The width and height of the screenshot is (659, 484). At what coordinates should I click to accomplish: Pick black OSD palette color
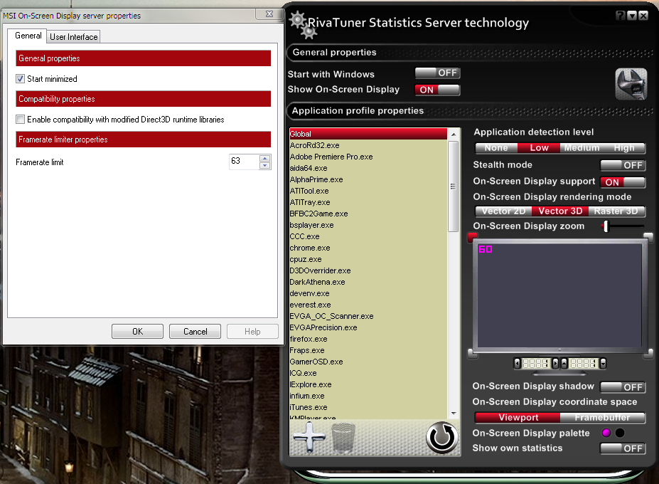(x=620, y=433)
